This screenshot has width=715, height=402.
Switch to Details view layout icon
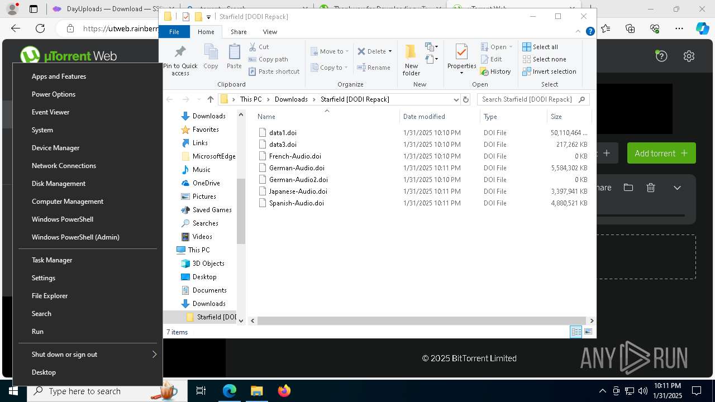point(576,332)
